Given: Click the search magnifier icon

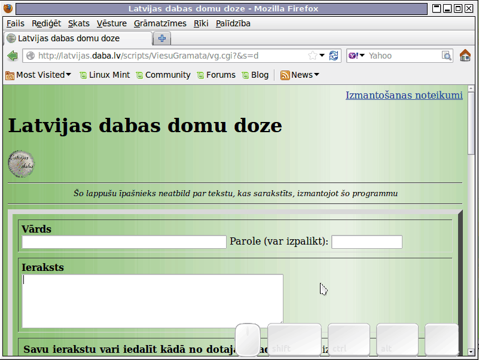Looking at the screenshot, I should coord(446,56).
